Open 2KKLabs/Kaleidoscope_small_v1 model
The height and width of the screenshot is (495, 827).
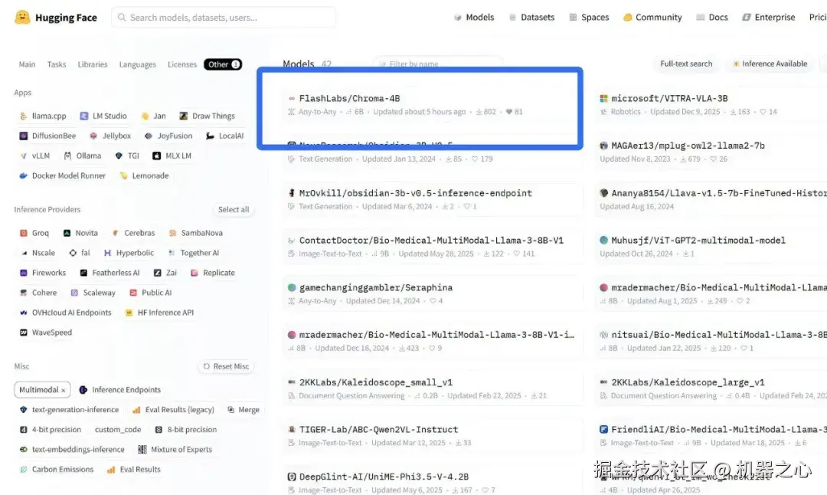[x=375, y=382]
